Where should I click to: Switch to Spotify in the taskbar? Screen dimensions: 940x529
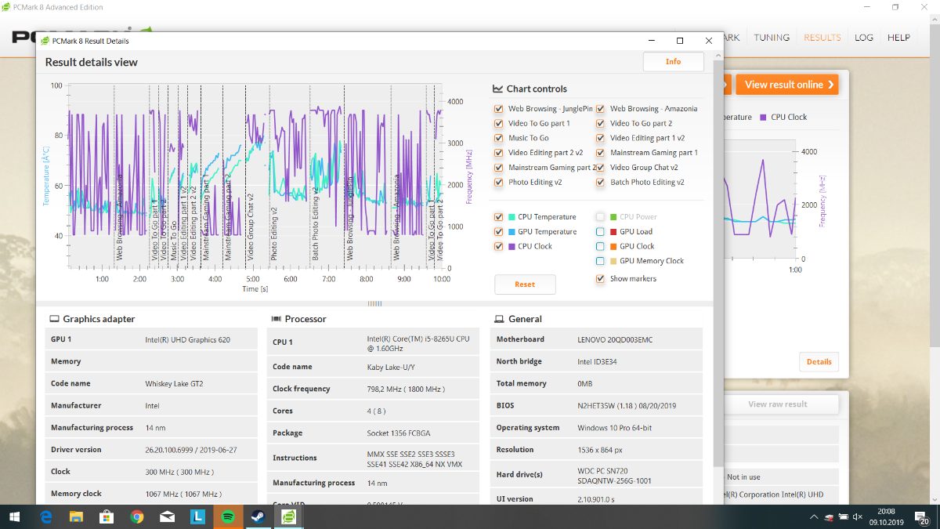point(228,516)
